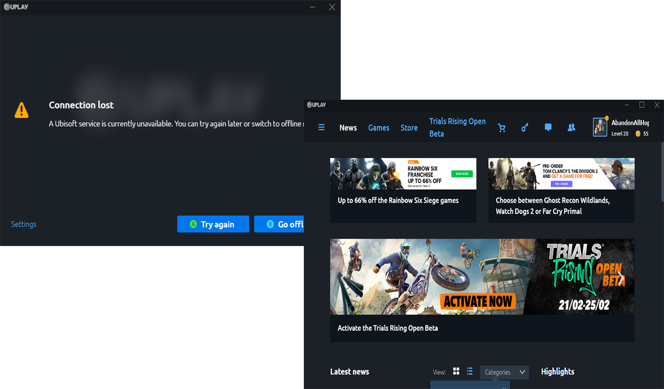This screenshot has height=389, width=664.
Task: Click the AbandonAllHop username
Action: (630, 123)
